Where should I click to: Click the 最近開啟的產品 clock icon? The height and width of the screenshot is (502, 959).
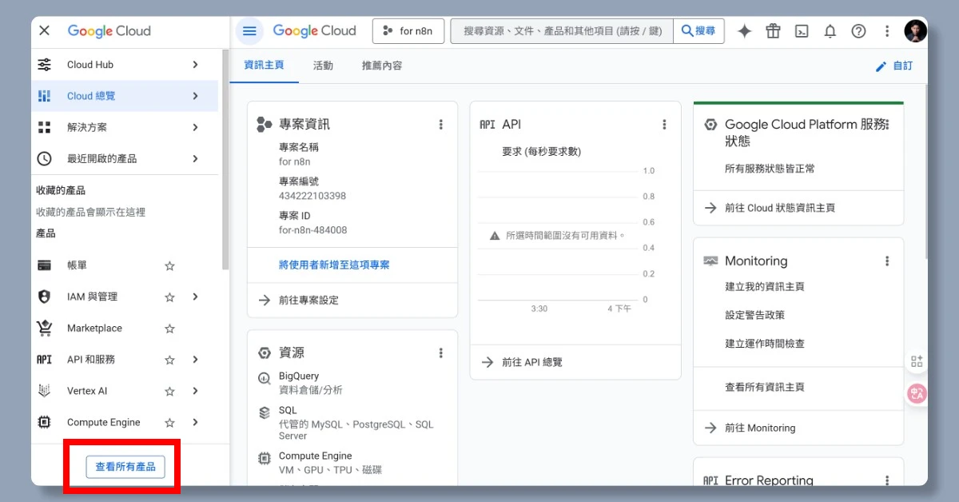45,158
